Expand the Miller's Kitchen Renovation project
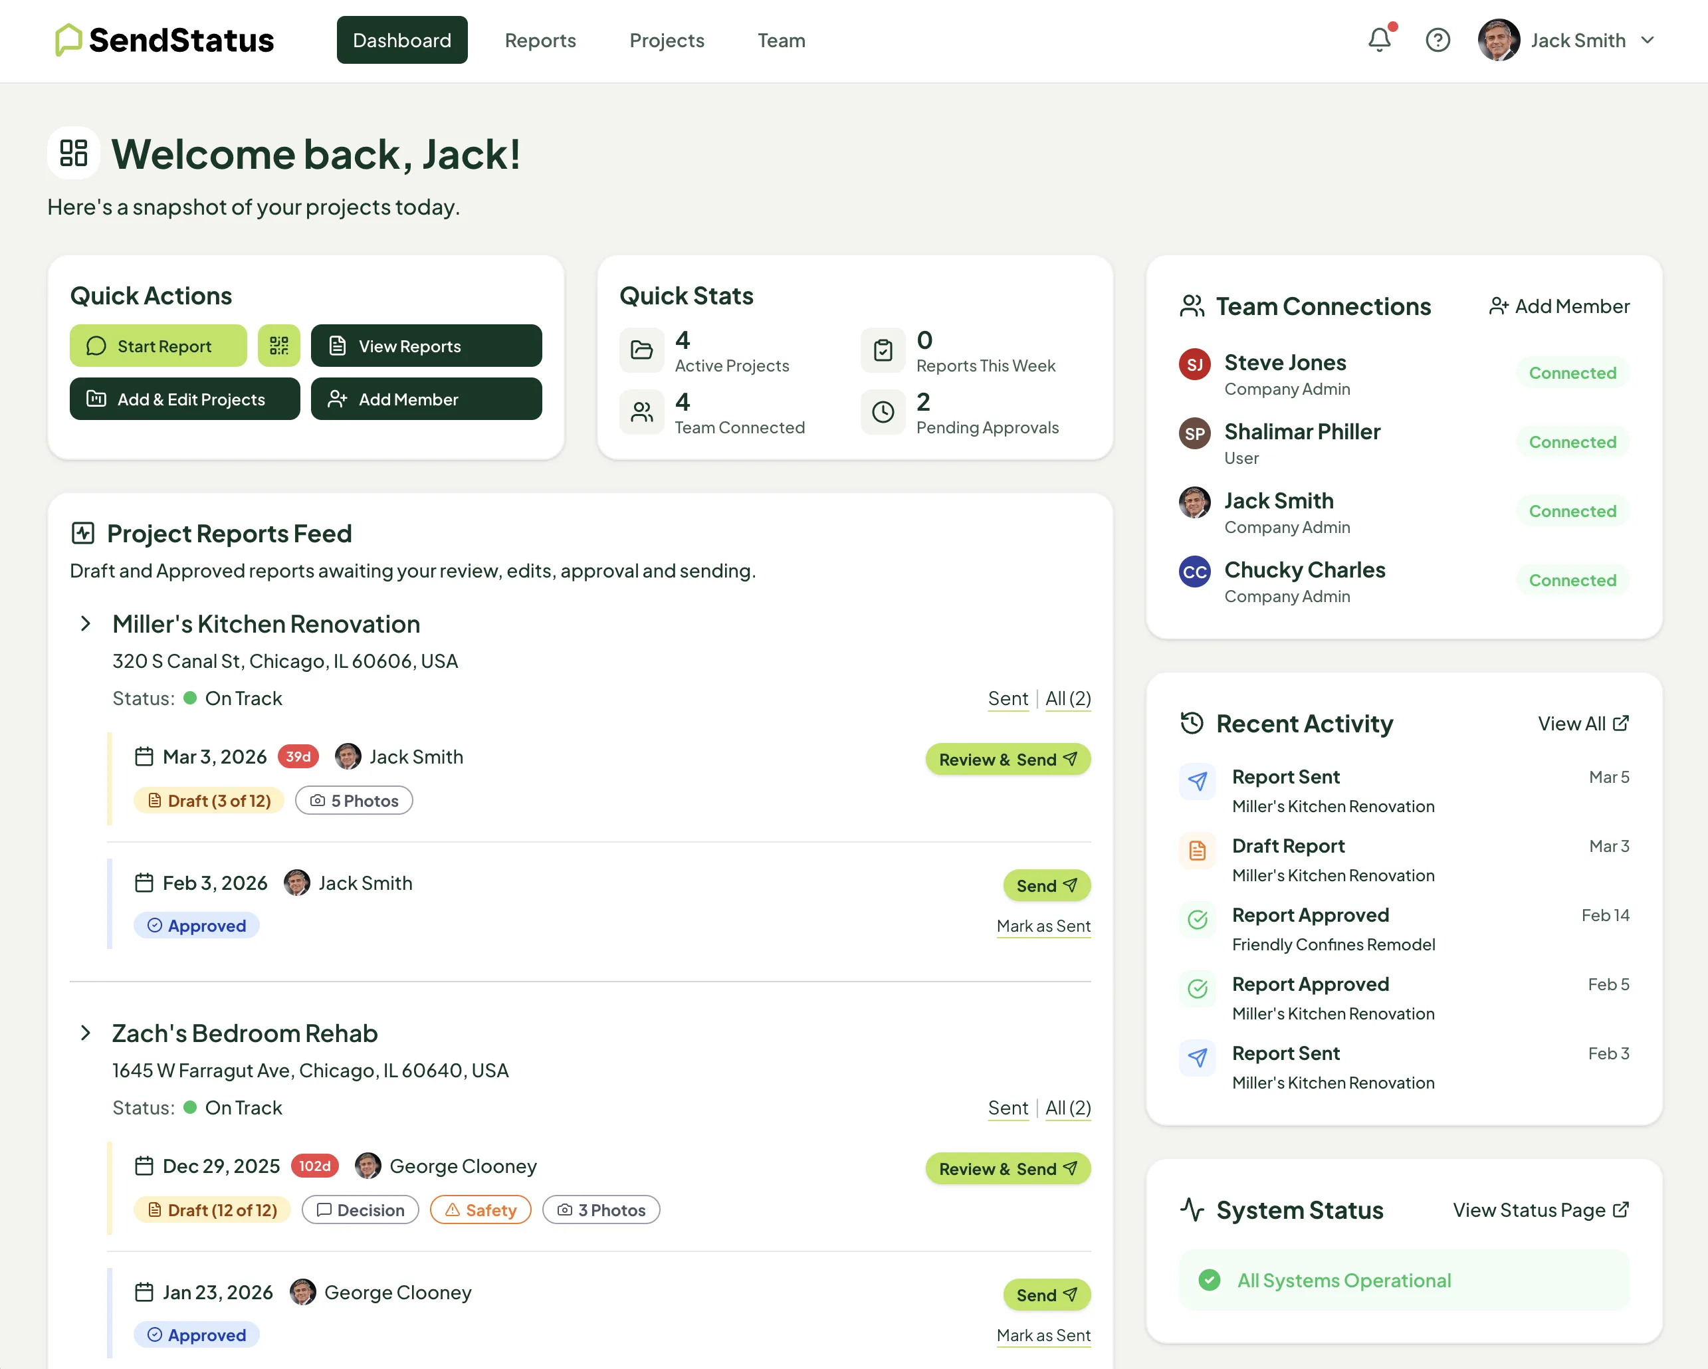Viewport: 1708px width, 1369px height. [85, 623]
